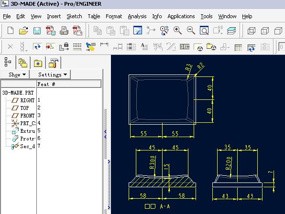
Task: Click the collapse panel arrows on sash
Action: (x=105, y=134)
